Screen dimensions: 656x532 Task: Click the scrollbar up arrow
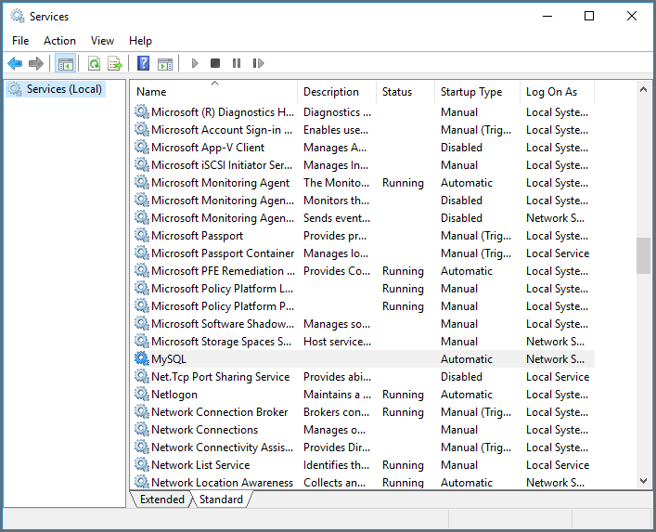point(643,89)
